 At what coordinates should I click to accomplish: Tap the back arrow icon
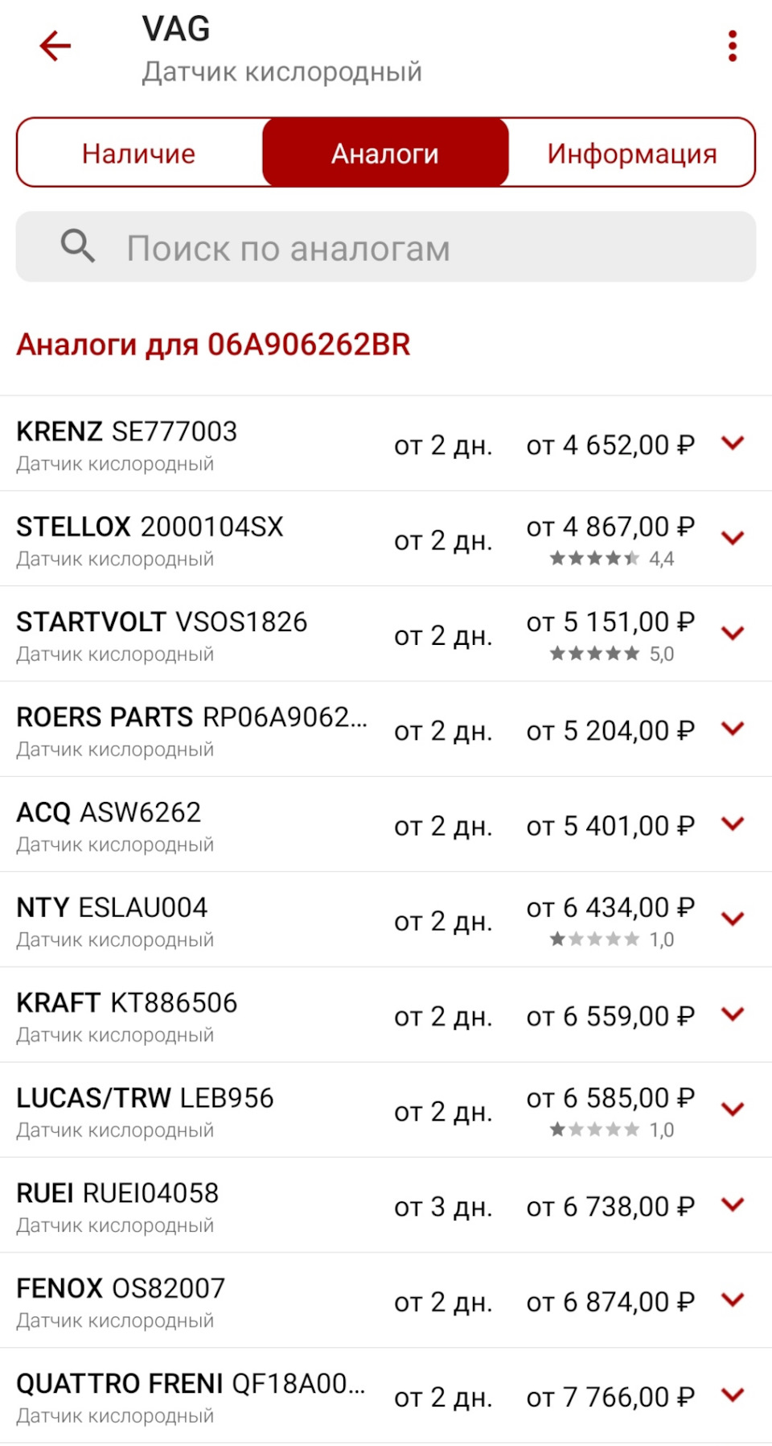[55, 46]
